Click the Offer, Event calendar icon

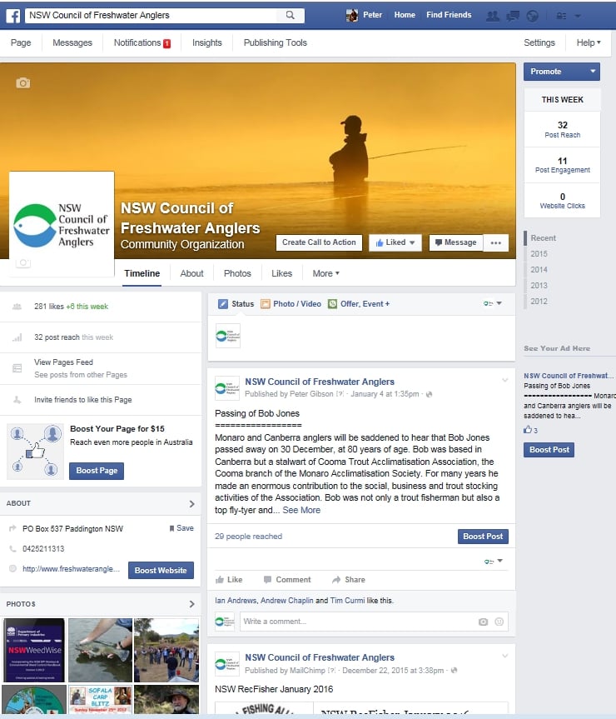332,304
